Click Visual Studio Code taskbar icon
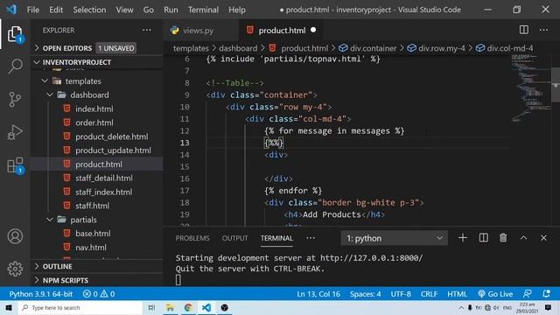This screenshot has width=560, height=315. click(x=206, y=307)
